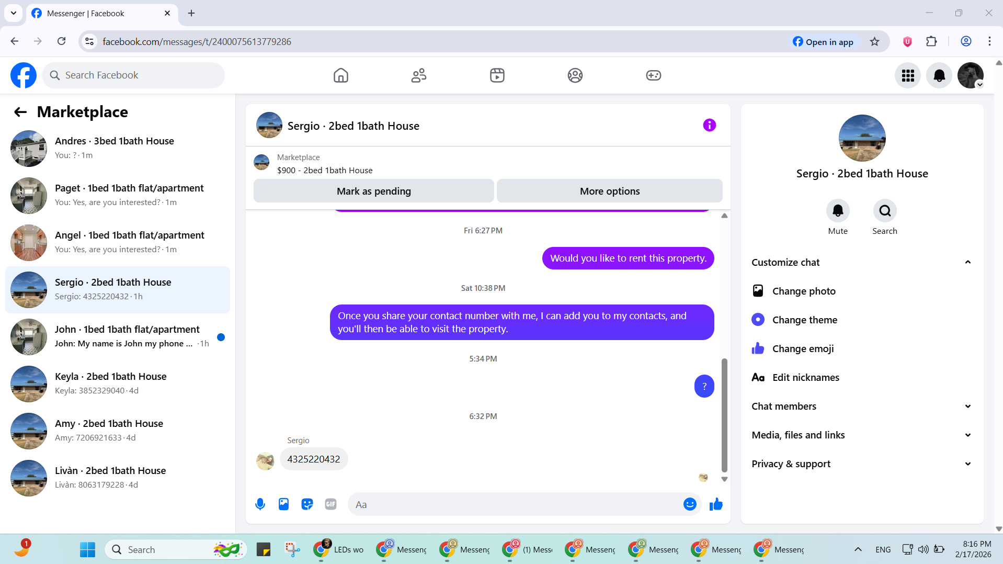1003x564 pixels.
Task: Click Change theme option
Action: click(862, 320)
